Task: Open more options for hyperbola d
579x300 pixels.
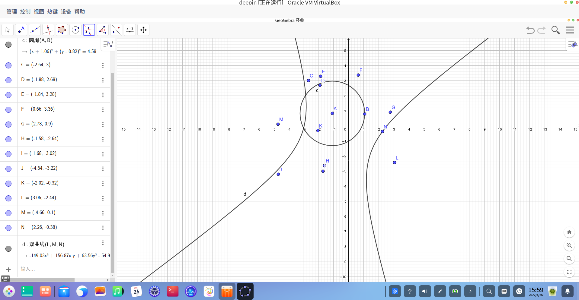Action: click(x=103, y=243)
